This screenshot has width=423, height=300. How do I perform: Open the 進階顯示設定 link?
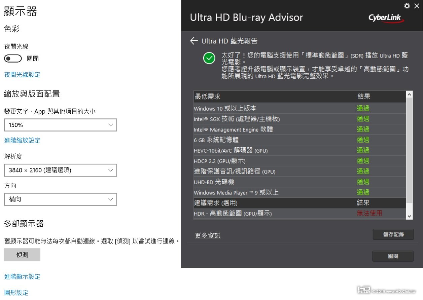pos(22,276)
